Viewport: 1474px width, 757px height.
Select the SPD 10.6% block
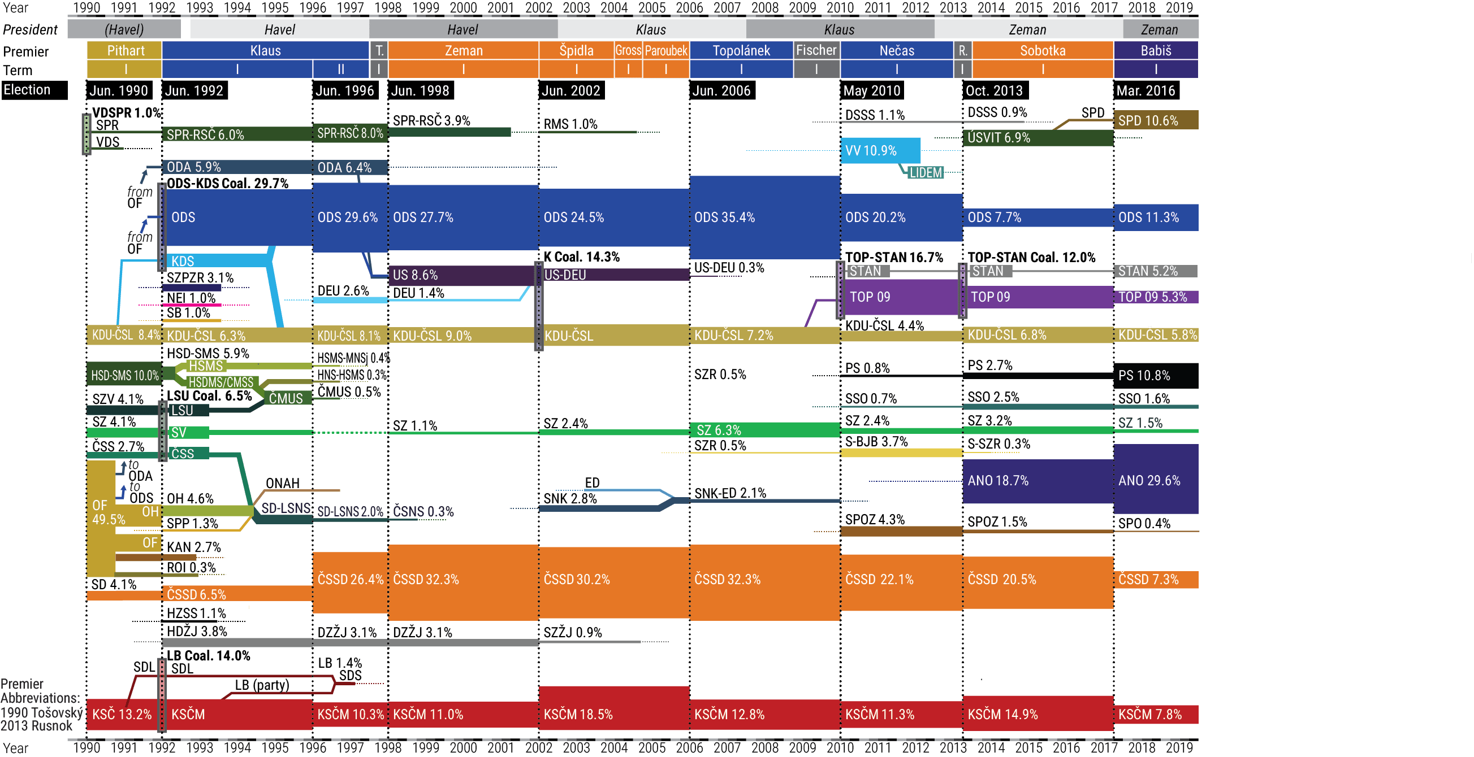pyautogui.click(x=1156, y=121)
